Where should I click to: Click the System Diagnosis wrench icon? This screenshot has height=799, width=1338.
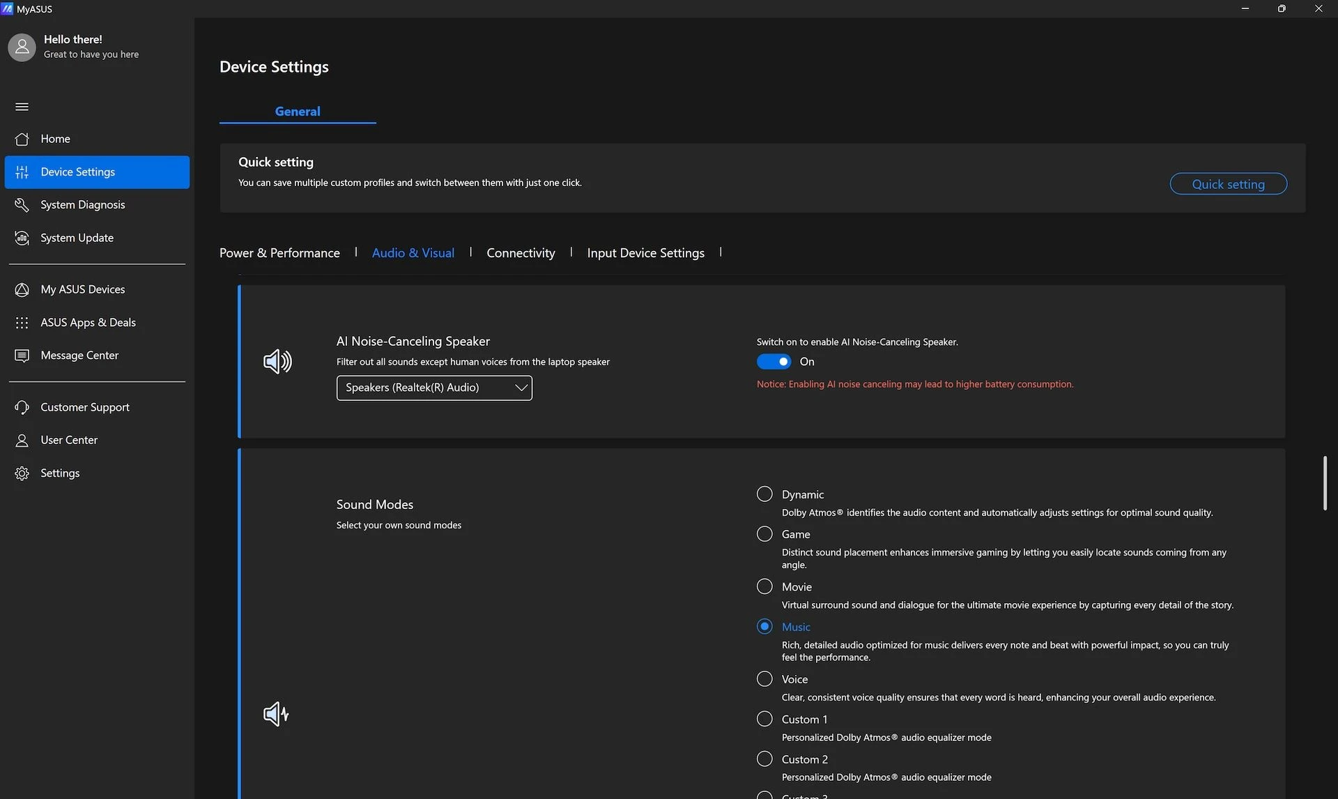[22, 205]
